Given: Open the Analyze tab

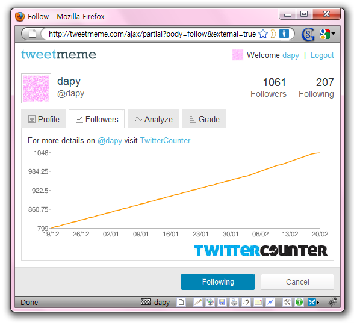Looking at the screenshot, I should pos(154,119).
